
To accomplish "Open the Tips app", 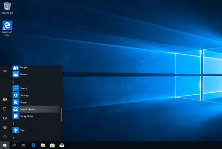I will pyautogui.click(x=36, y=130).
